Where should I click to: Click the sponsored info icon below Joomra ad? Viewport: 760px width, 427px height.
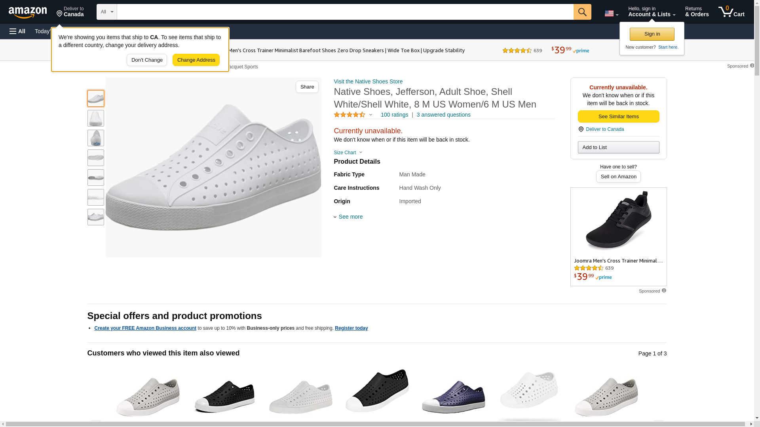tap(664, 291)
